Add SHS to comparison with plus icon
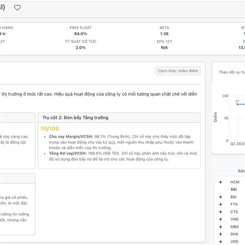Image resolution: width=245 pixels, height=245 pixels. click(220, 234)
